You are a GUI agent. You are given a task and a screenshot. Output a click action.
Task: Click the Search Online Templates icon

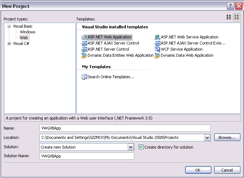[84, 77]
